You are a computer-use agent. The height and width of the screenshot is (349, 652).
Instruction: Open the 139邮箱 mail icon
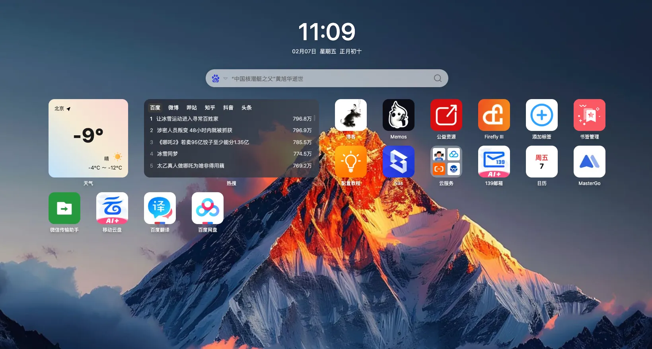point(494,162)
